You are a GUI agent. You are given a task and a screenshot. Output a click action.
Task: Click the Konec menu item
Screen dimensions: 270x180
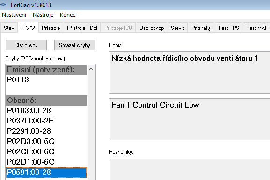click(67, 15)
